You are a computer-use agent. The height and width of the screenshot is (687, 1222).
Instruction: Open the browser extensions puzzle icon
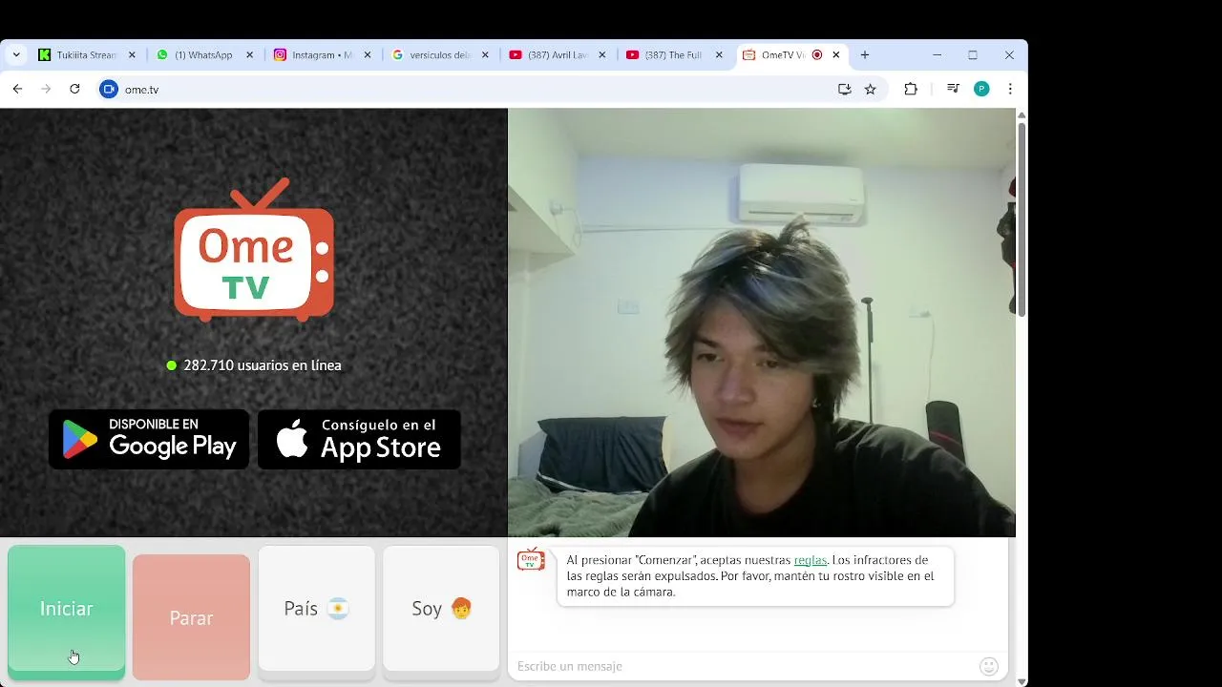(911, 89)
